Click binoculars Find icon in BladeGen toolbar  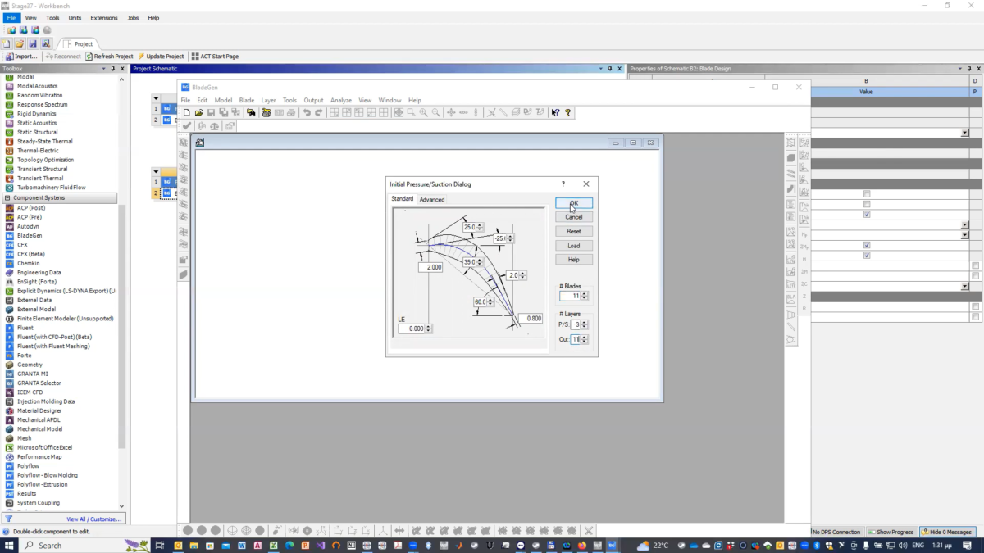(251, 112)
